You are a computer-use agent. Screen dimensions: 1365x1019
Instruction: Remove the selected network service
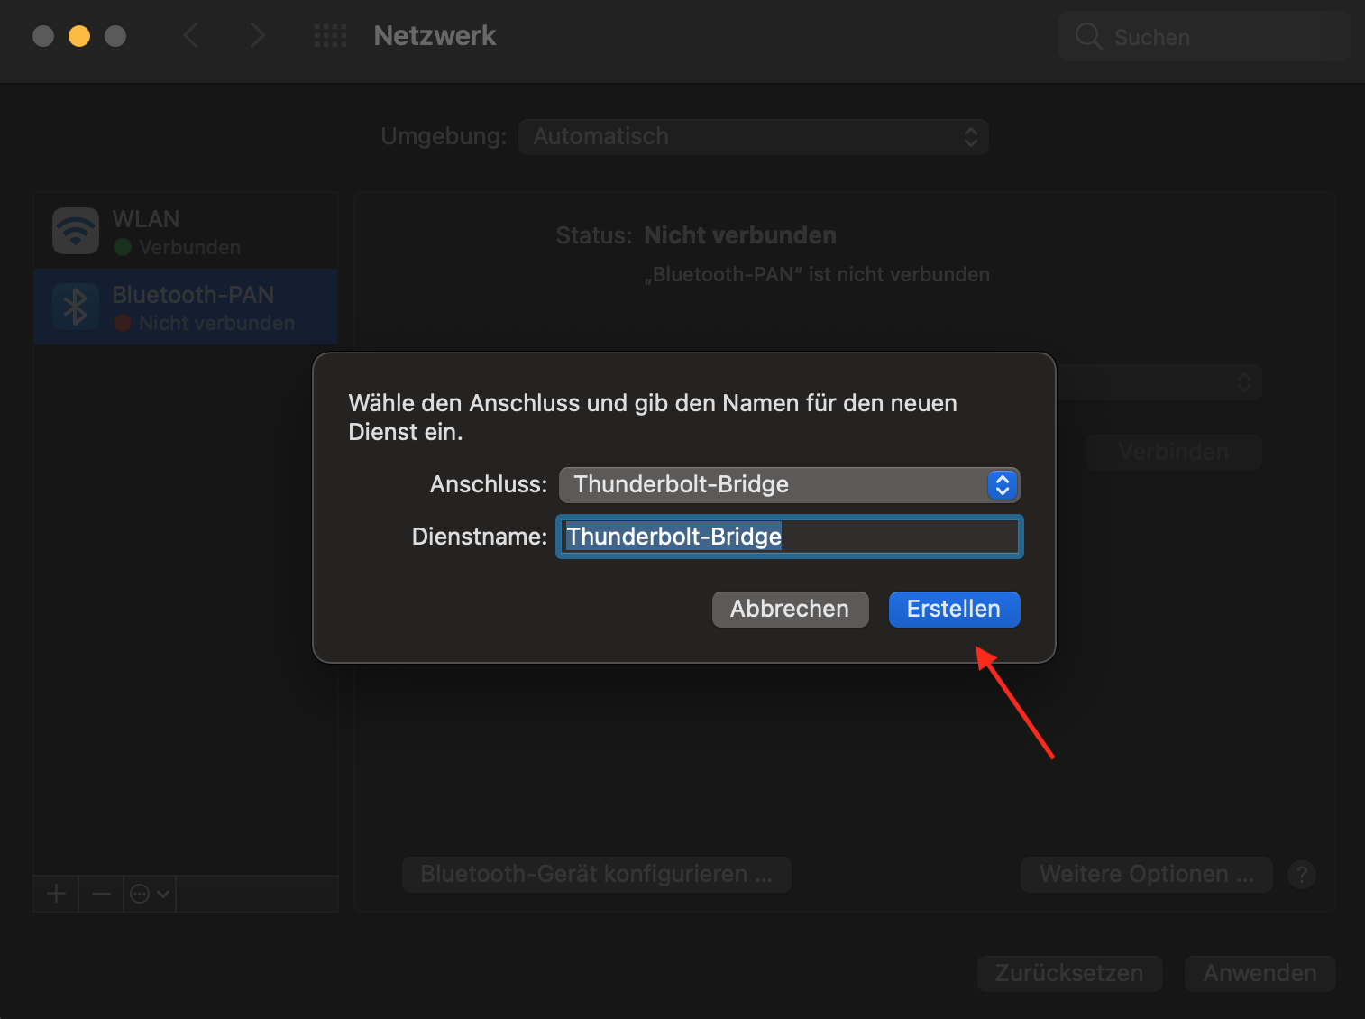pos(101,894)
